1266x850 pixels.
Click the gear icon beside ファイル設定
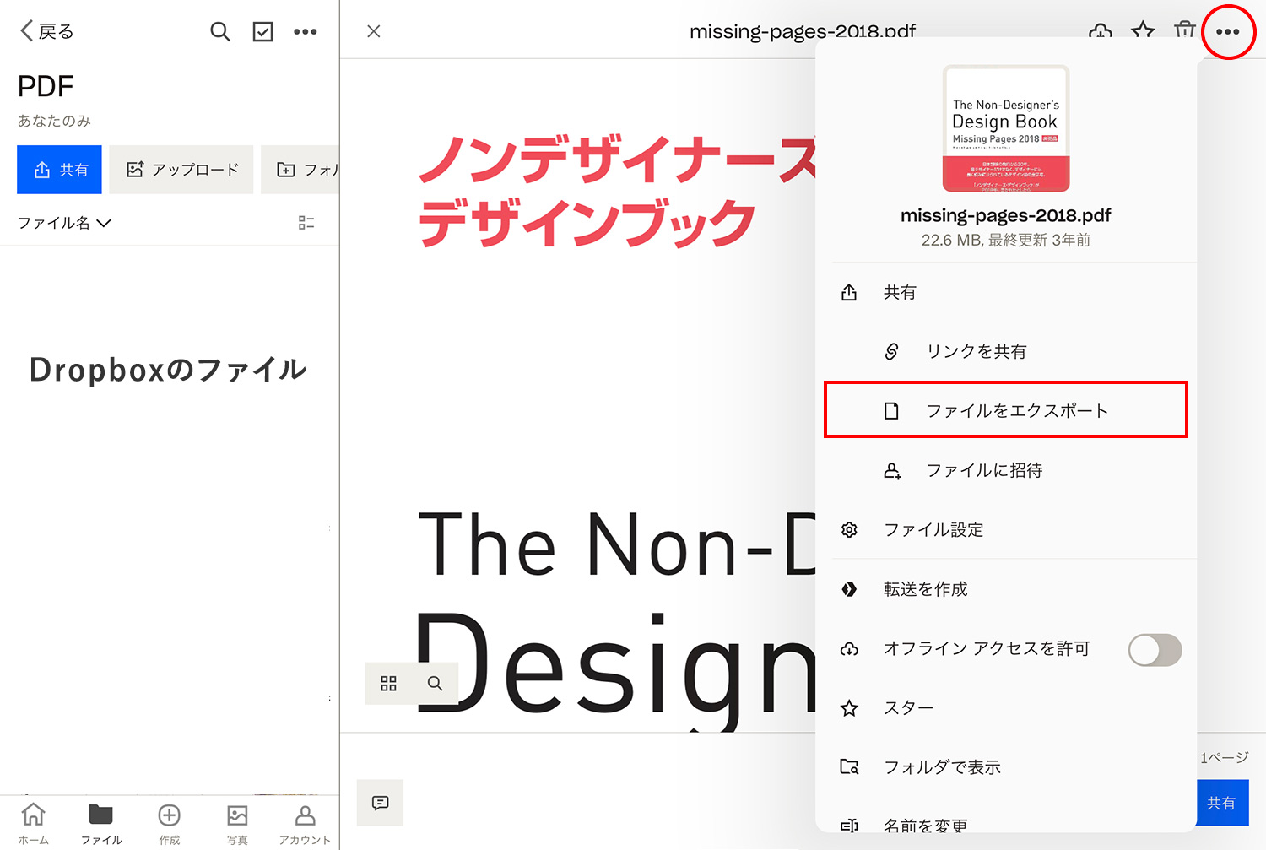click(849, 529)
